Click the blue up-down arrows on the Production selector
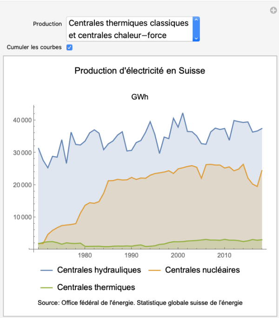The image size is (279, 318). click(x=196, y=29)
